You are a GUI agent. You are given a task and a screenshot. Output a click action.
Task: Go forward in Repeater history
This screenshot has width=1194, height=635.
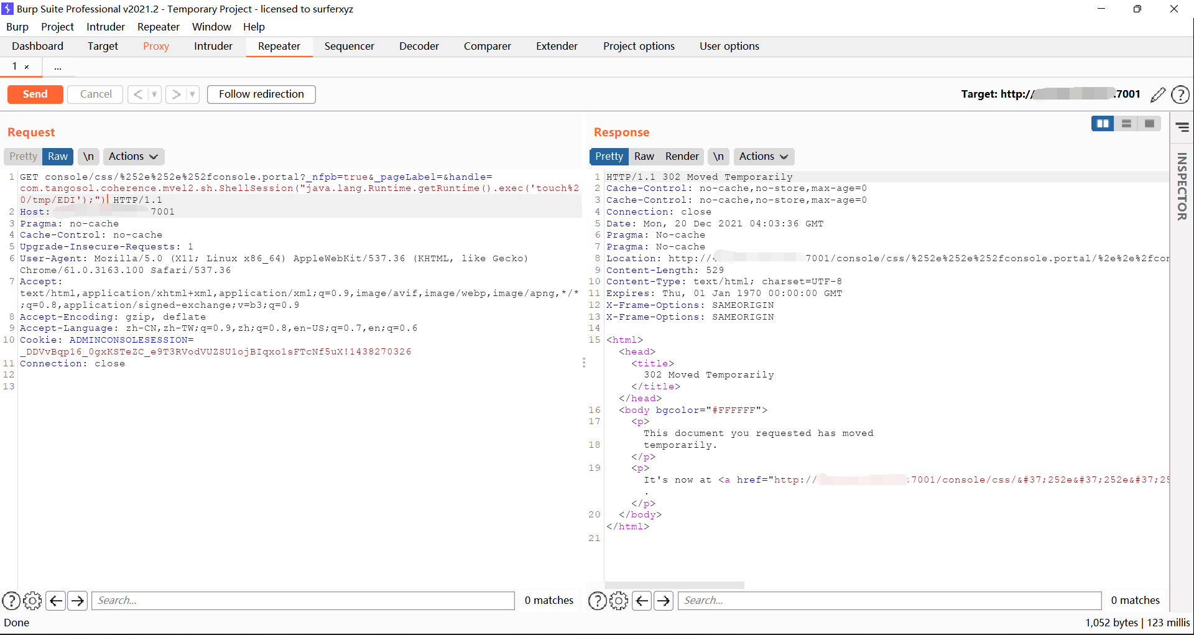pyautogui.click(x=176, y=95)
